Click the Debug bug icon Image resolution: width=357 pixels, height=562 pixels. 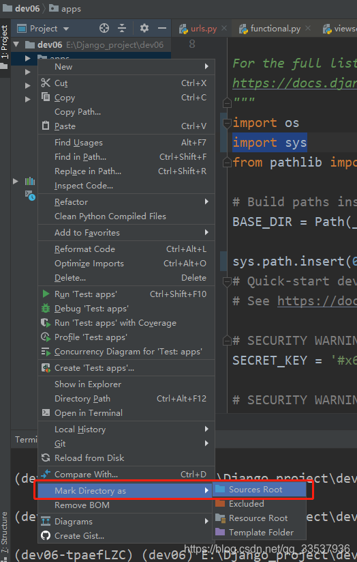coord(46,308)
